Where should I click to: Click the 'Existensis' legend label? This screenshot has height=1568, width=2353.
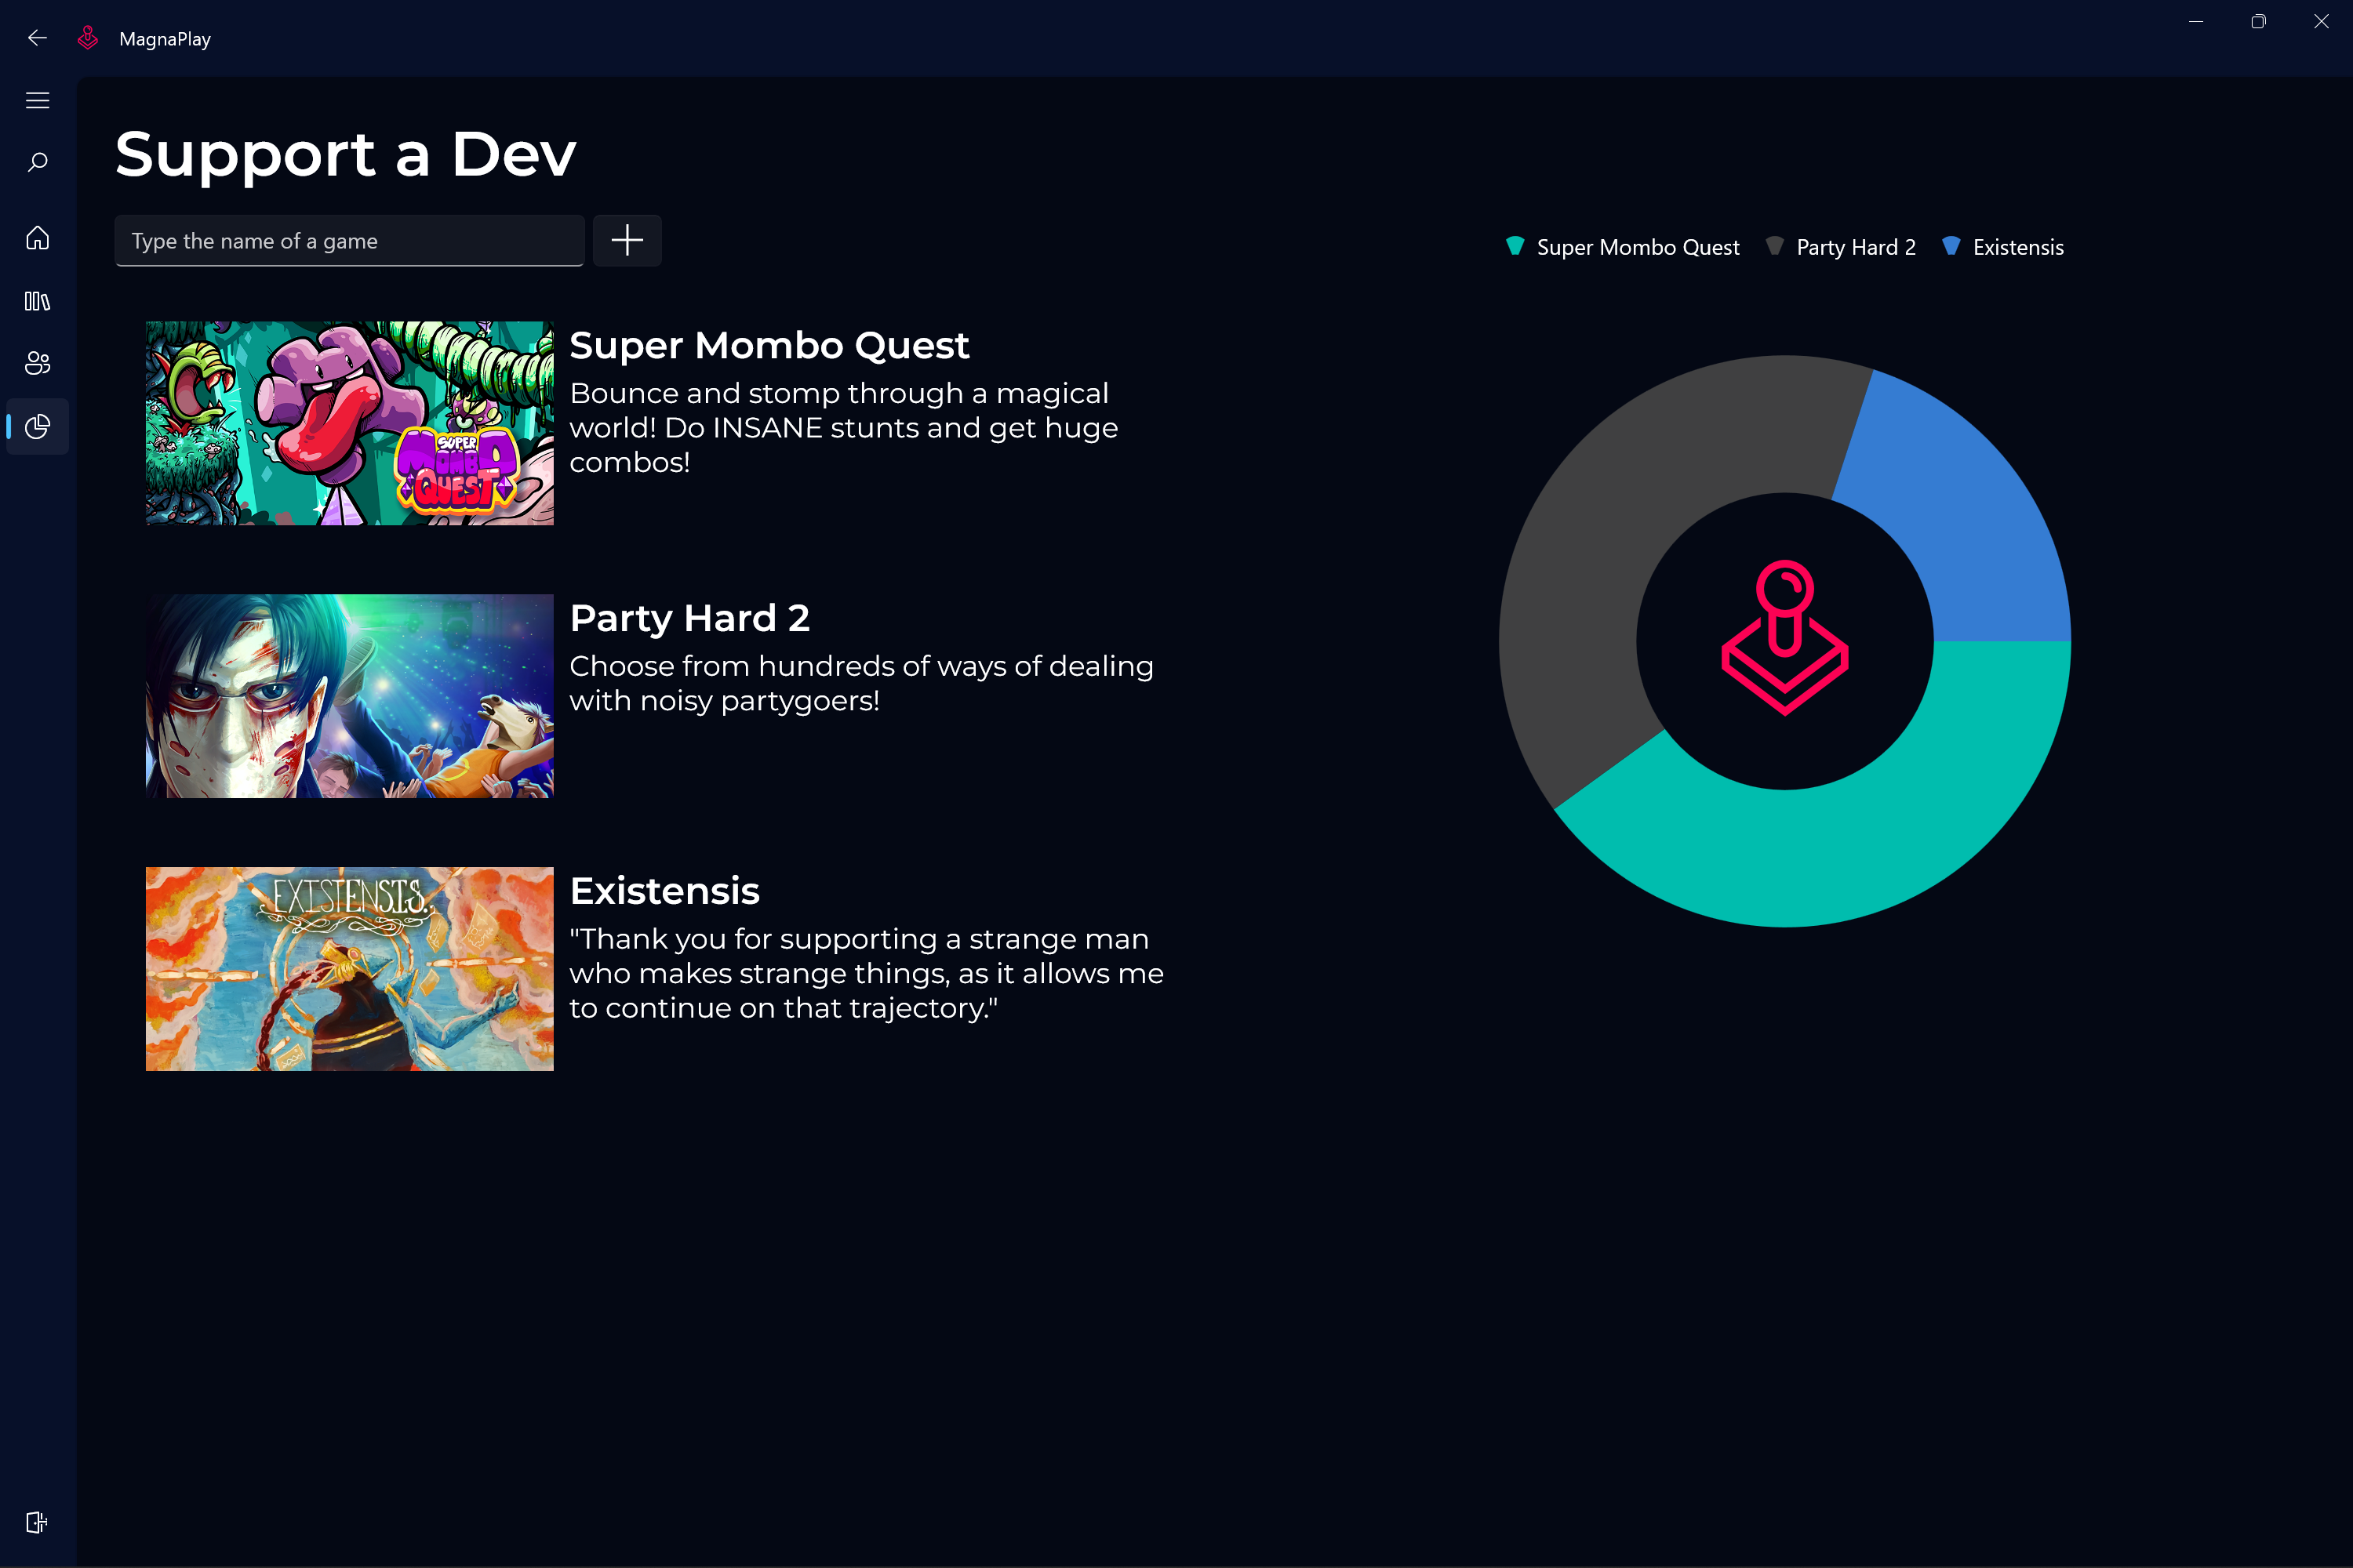[2018, 247]
